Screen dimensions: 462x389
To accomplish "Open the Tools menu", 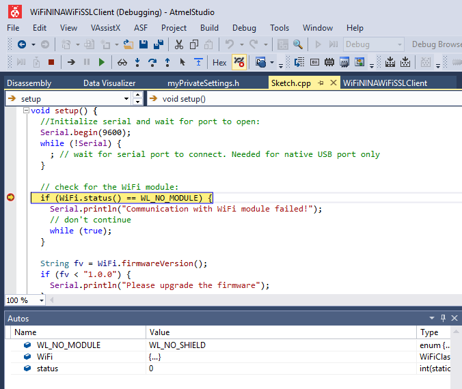I will point(280,28).
